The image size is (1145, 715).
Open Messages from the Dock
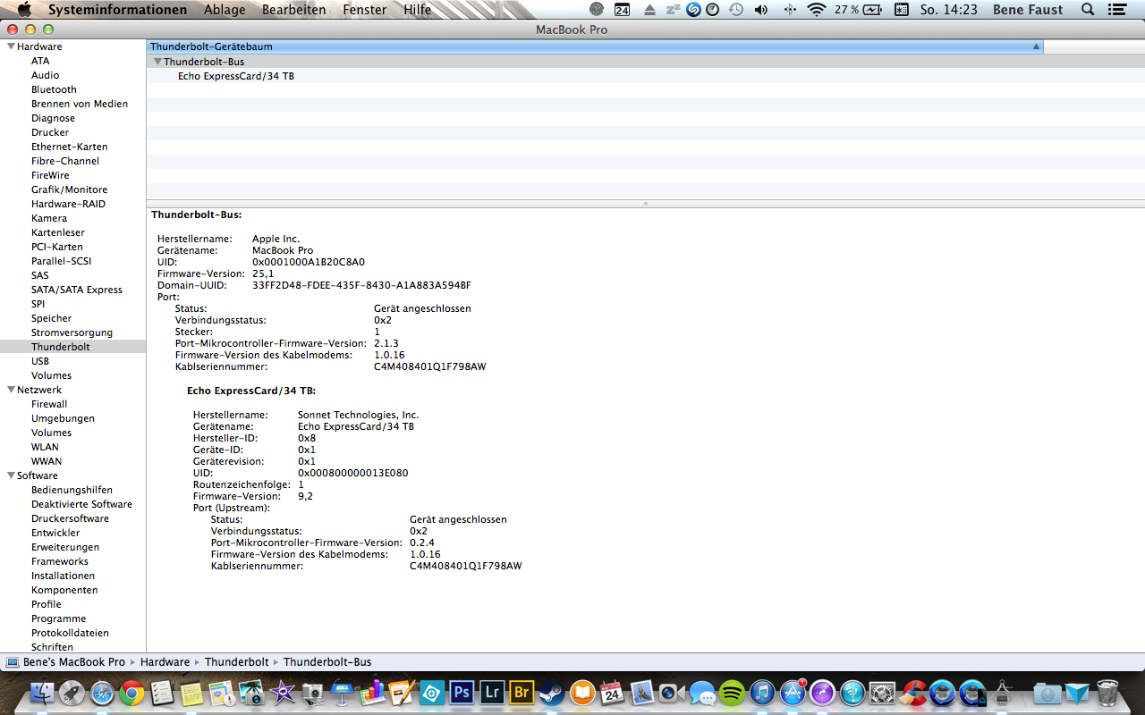coord(702,693)
